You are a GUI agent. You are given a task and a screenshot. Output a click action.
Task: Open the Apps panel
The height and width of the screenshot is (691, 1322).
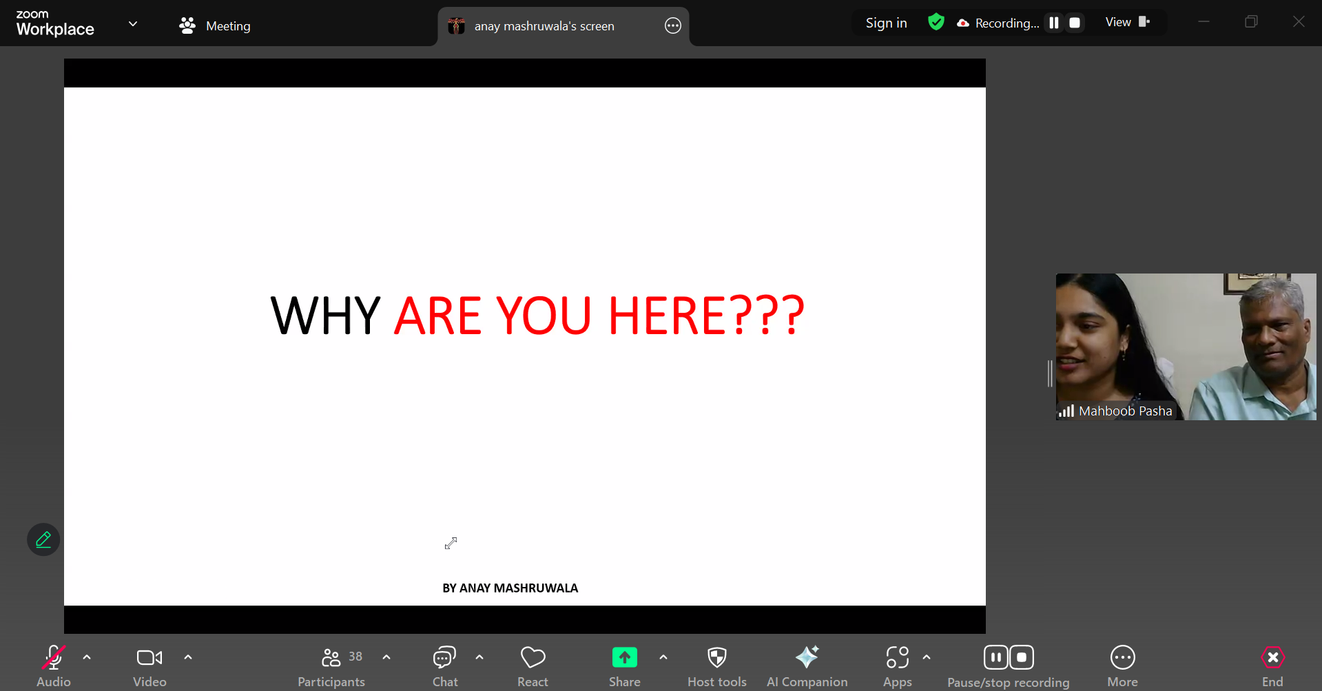(x=897, y=666)
